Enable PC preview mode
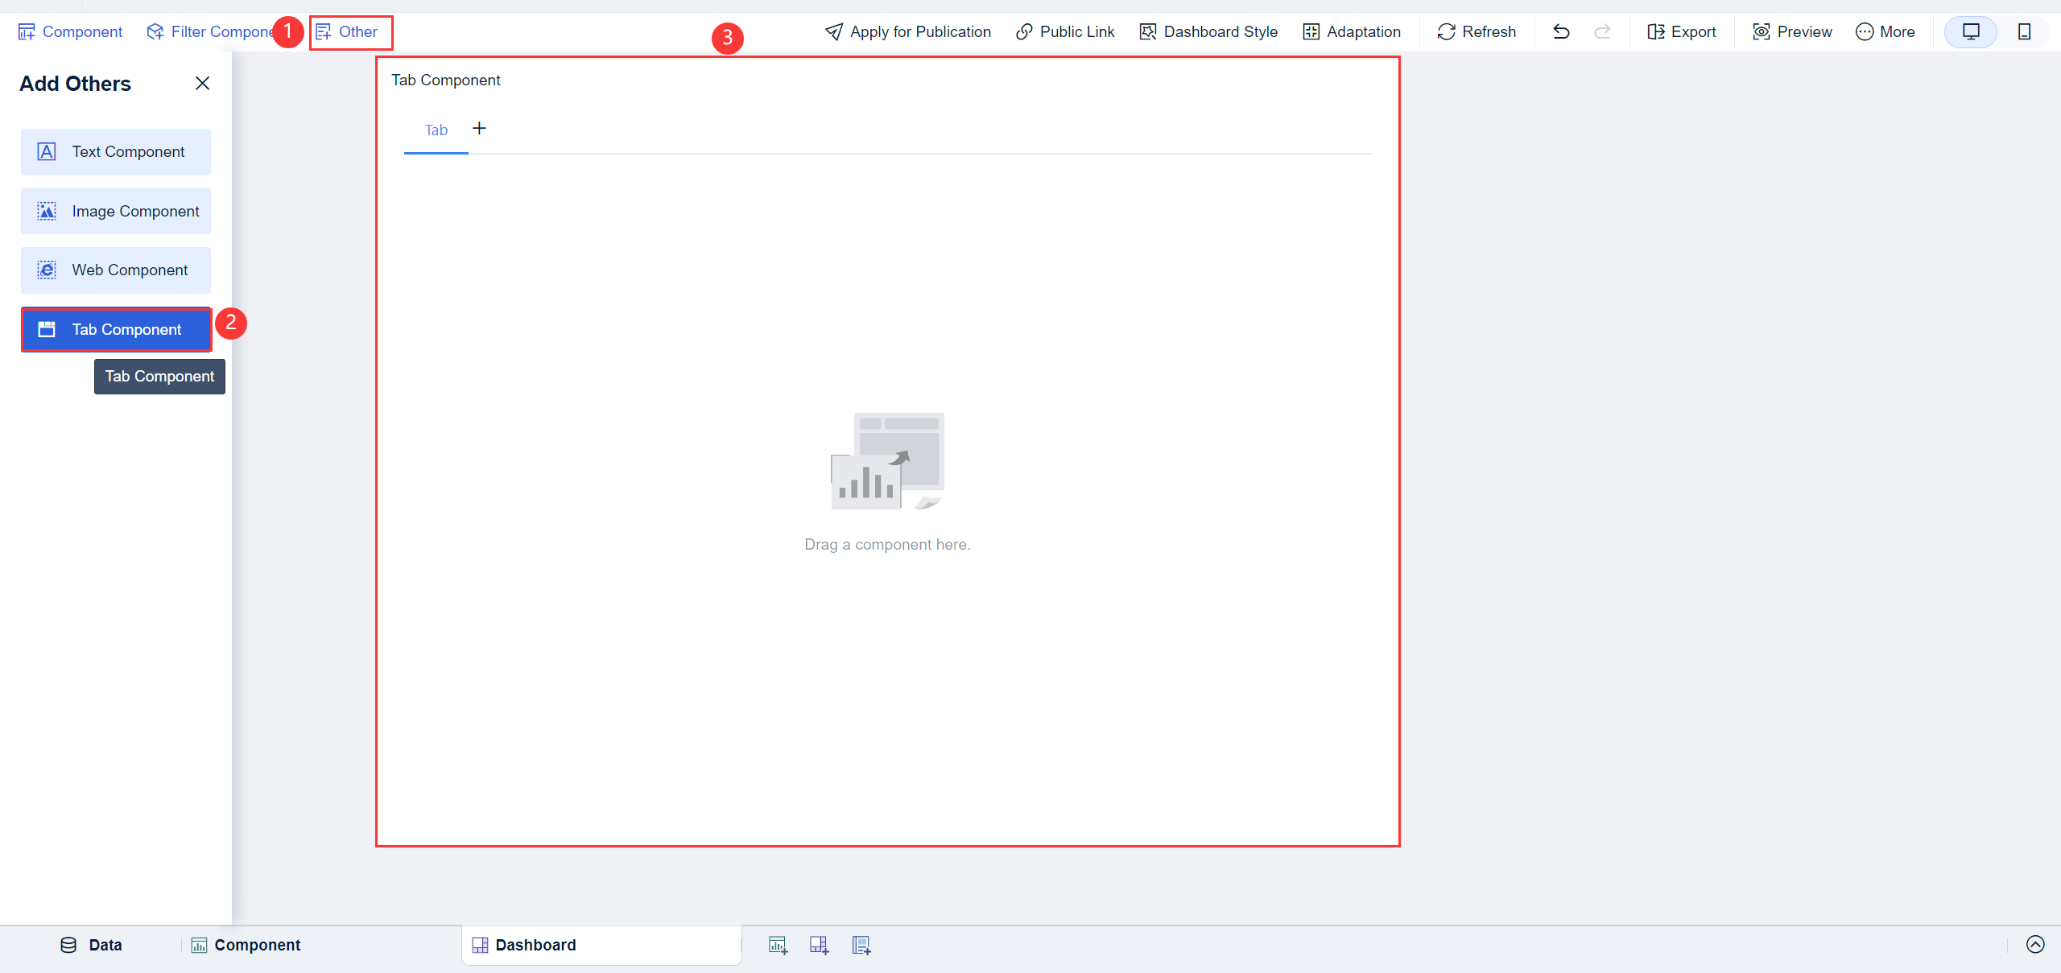The image size is (2061, 973). 1971,31
